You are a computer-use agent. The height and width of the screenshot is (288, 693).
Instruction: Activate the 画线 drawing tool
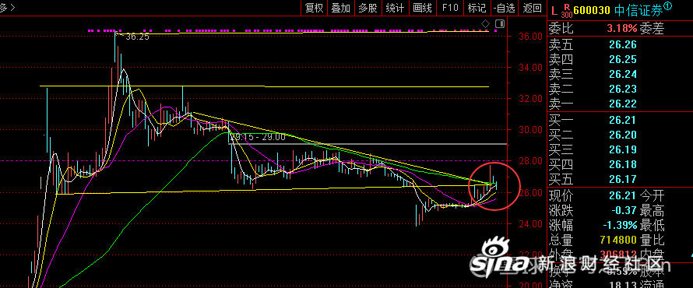422,8
